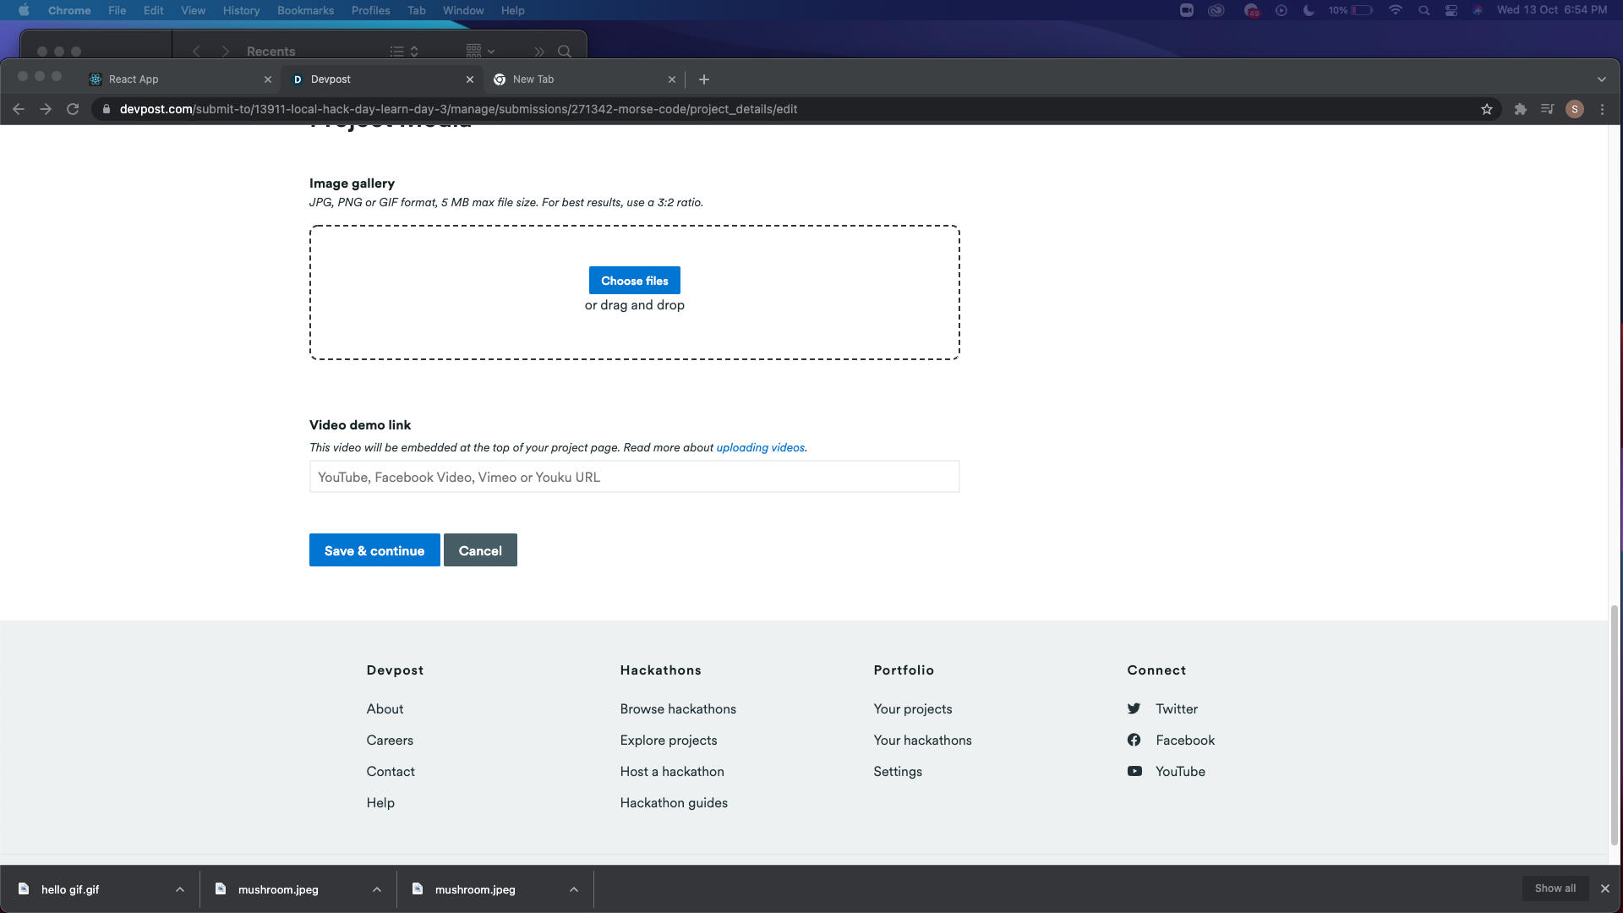The height and width of the screenshot is (913, 1623).
Task: Open the new tab plus icon
Action: (x=704, y=79)
